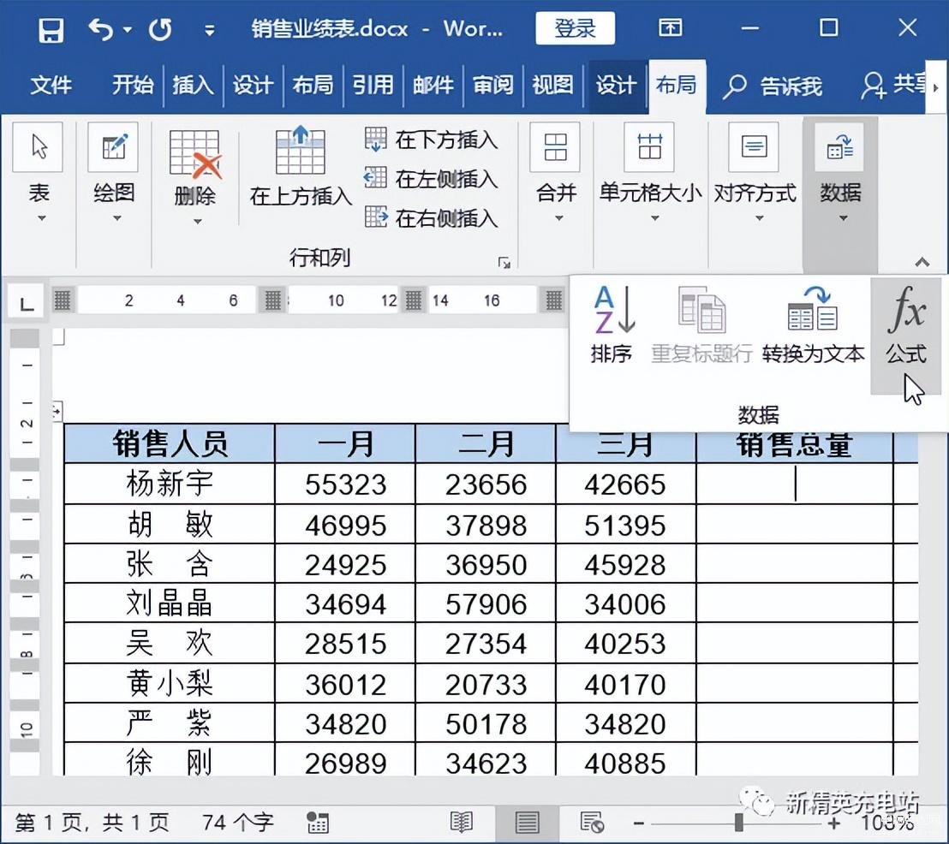Click 在下方插入 to insert row below

(432, 140)
